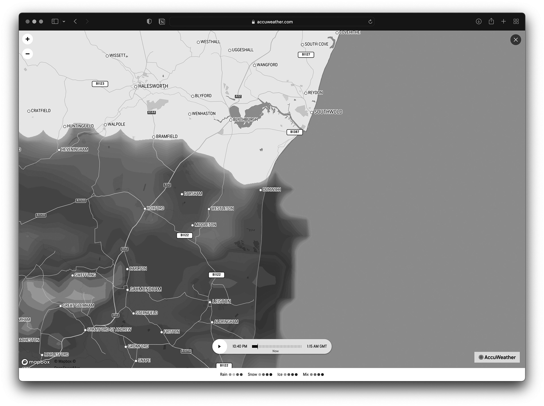Click Snow legend label

(x=252, y=375)
